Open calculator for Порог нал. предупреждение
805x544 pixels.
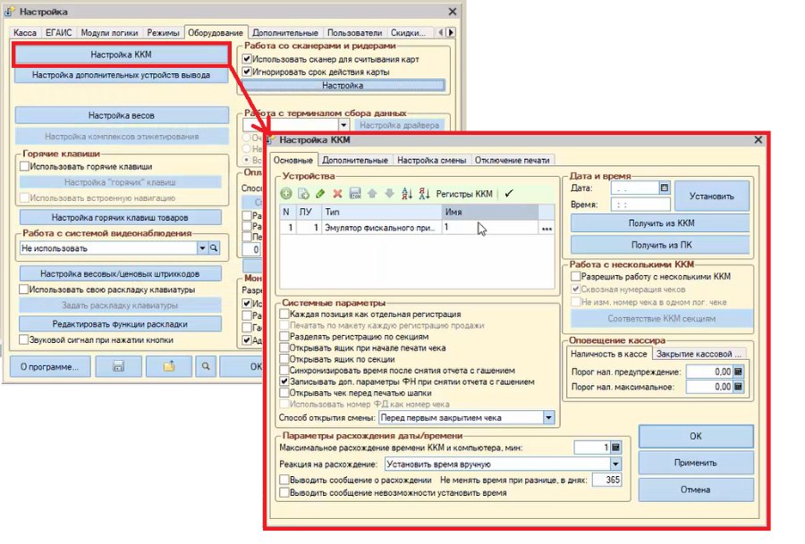(x=738, y=372)
